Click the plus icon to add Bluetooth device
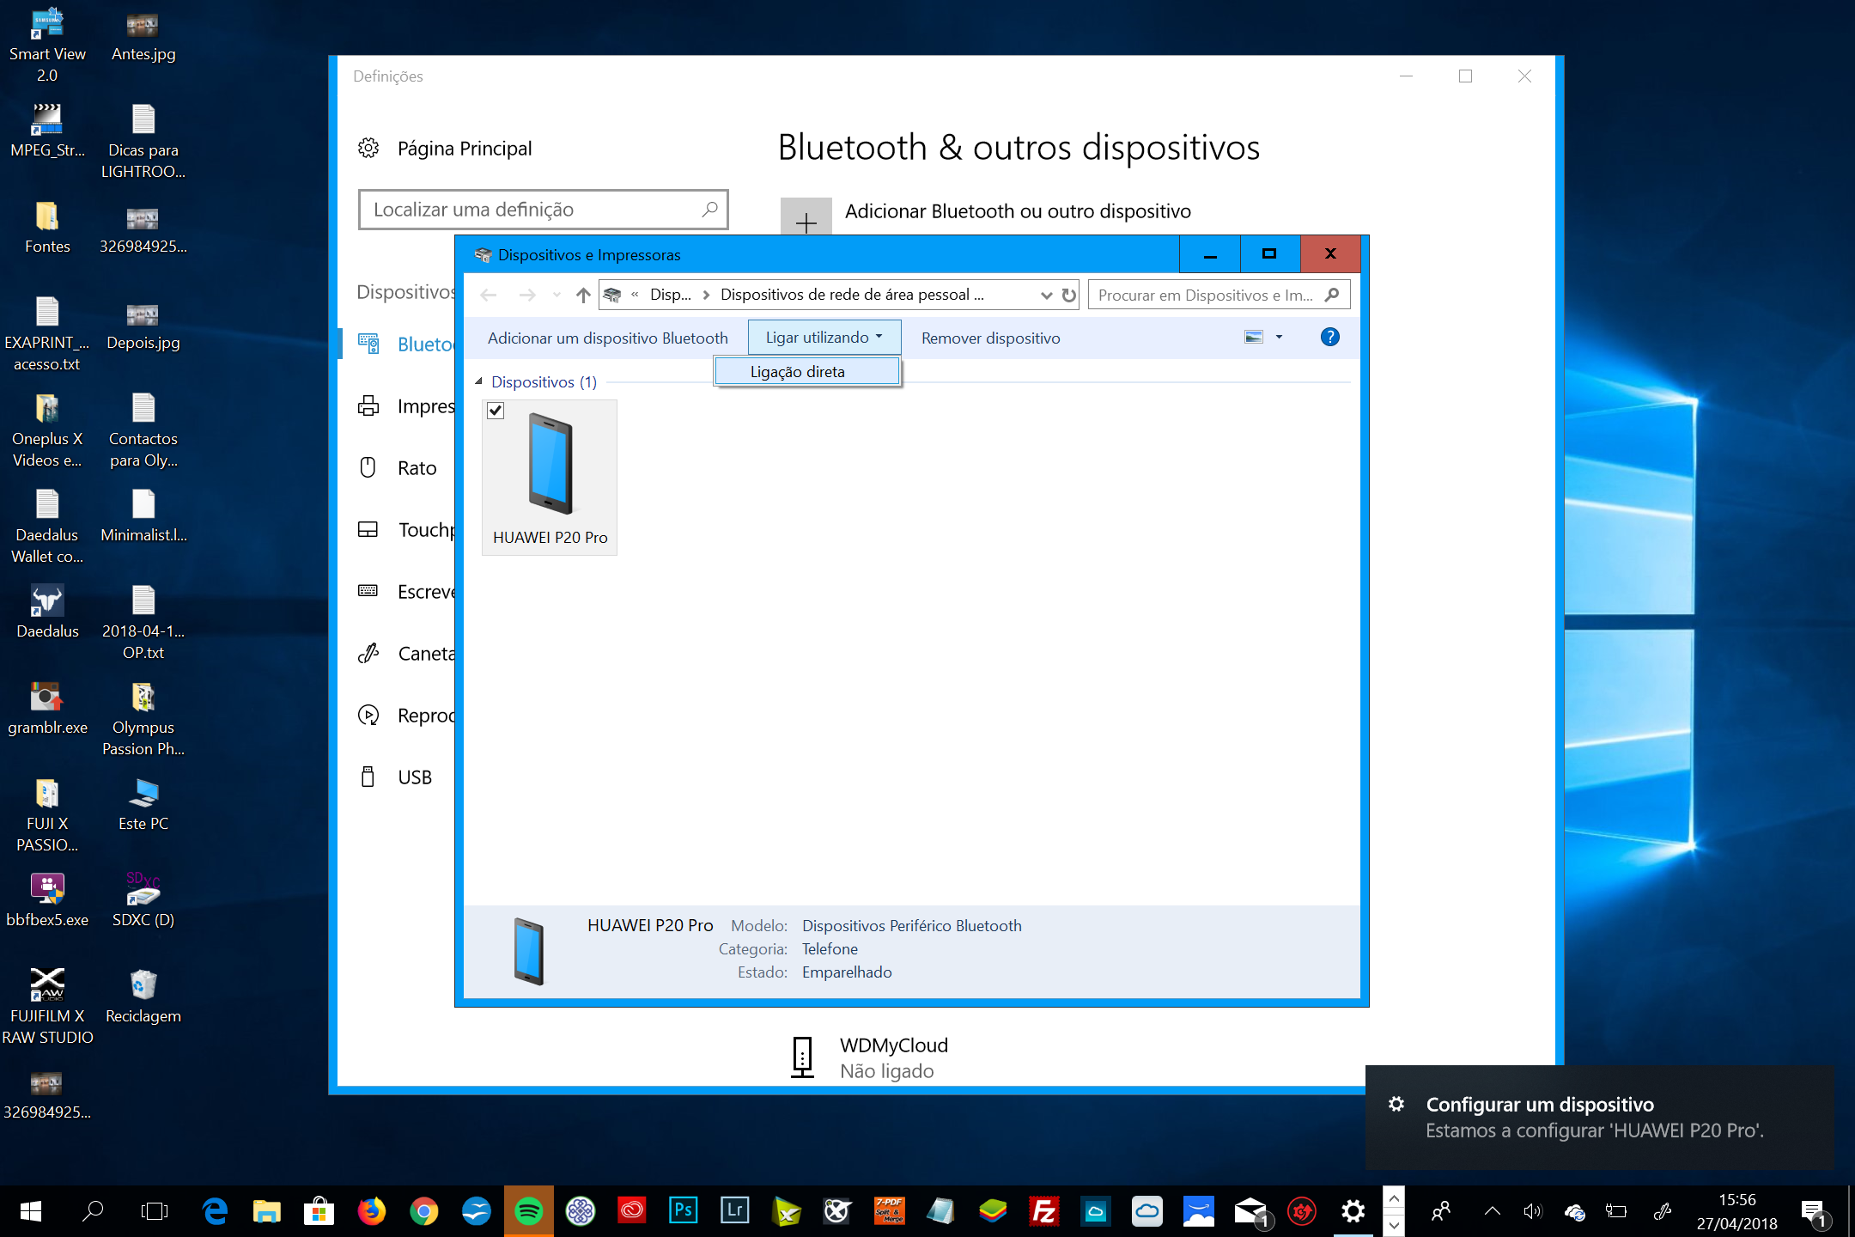 point(806,216)
